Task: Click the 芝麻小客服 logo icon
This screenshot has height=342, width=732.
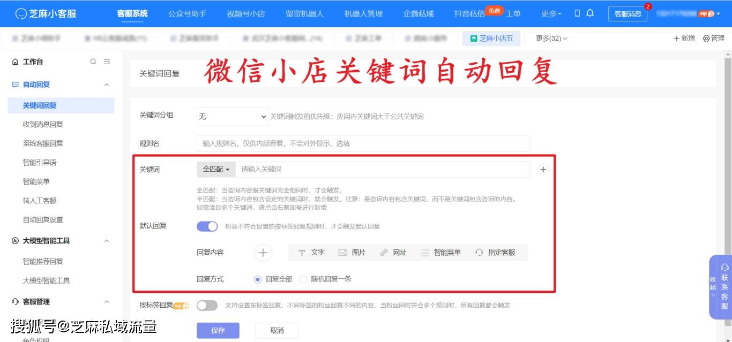Action: [21, 13]
